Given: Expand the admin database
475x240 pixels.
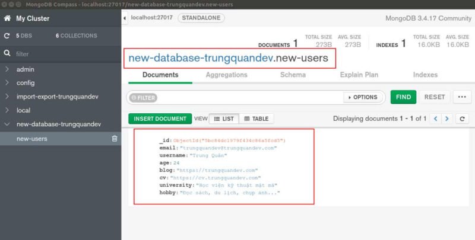Looking at the screenshot, I should click(7, 69).
